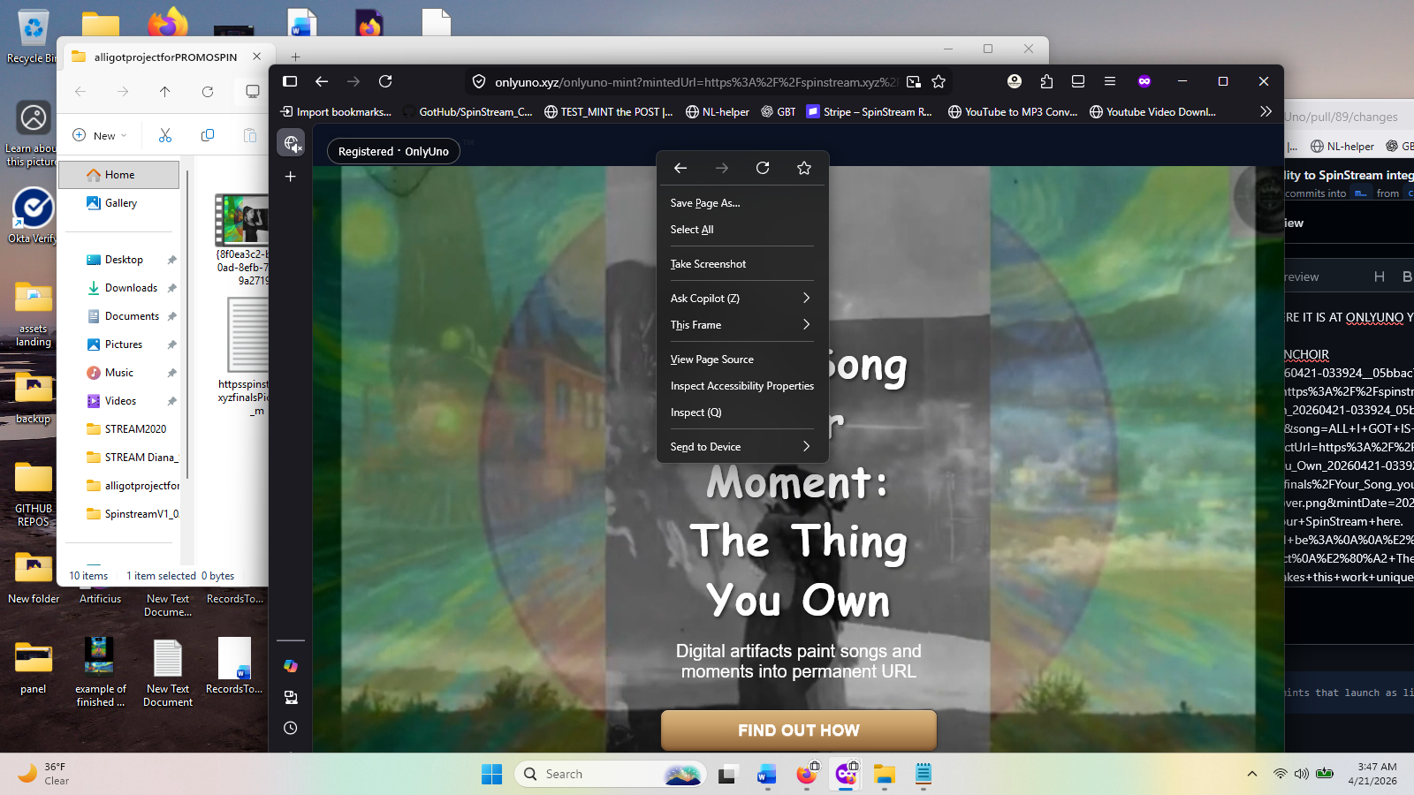This screenshot has width=1414, height=795.
Task: Refresh the File Explorer folder
Action: point(208,92)
